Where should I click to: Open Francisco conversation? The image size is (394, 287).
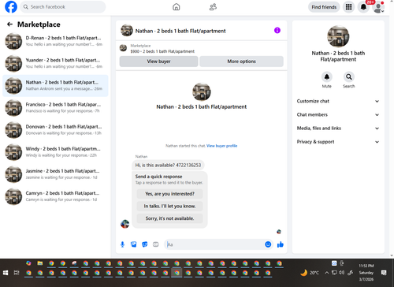[x=55, y=108]
